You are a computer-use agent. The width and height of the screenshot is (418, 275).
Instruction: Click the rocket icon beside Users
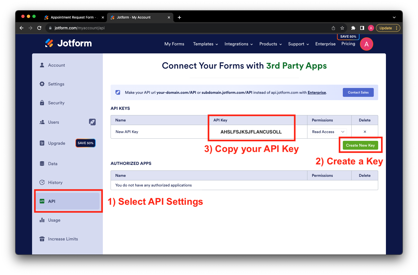[92, 122]
